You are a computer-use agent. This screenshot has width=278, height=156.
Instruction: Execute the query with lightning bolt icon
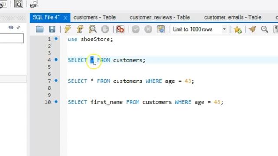point(68,29)
